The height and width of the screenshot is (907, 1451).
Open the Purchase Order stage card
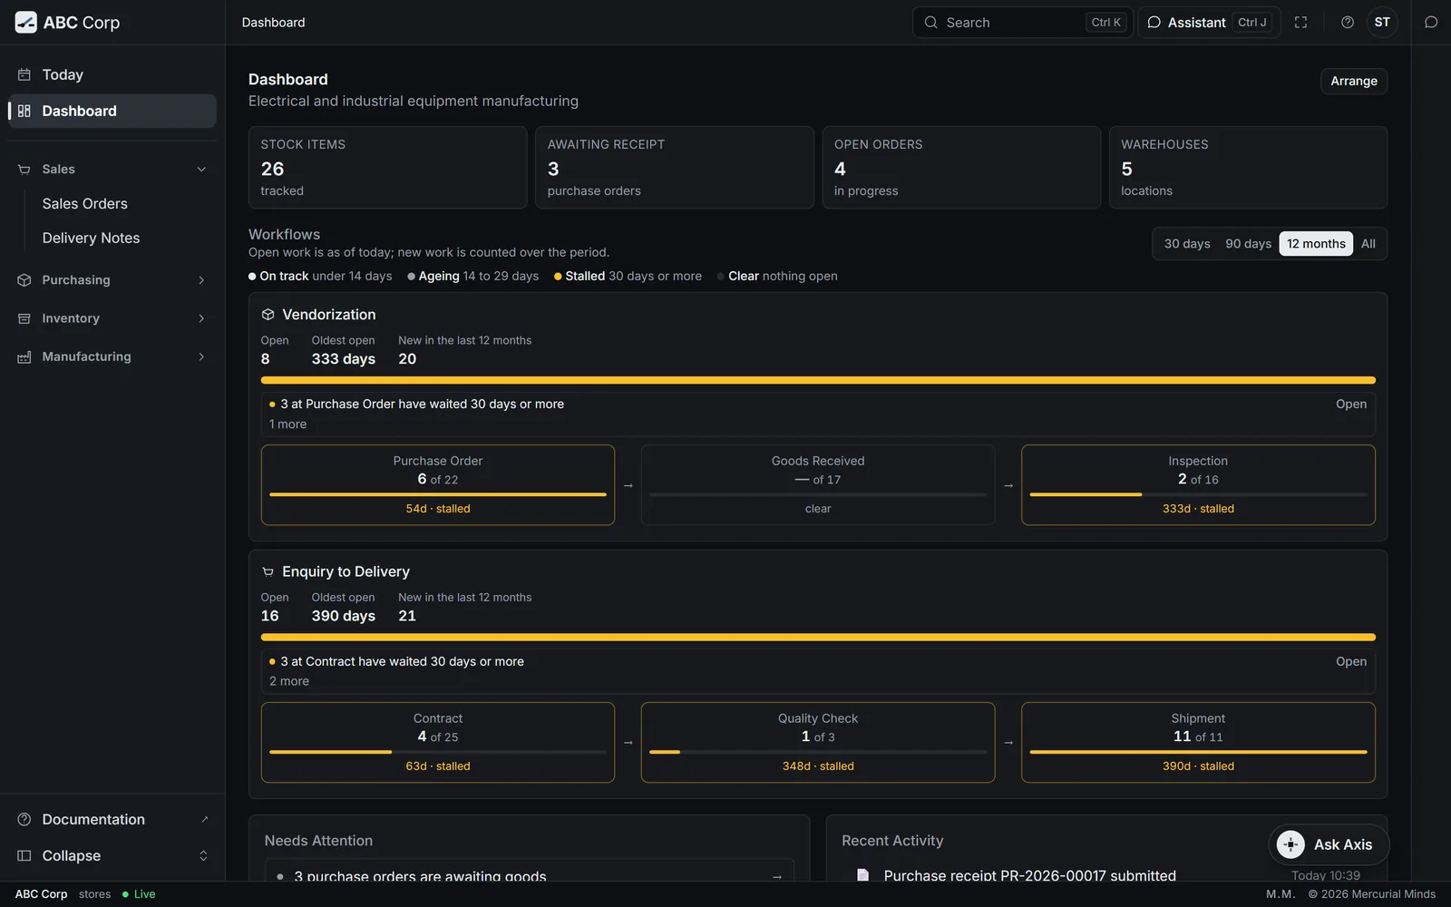point(438,485)
